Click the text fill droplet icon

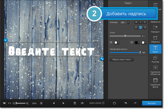coord(111,42)
